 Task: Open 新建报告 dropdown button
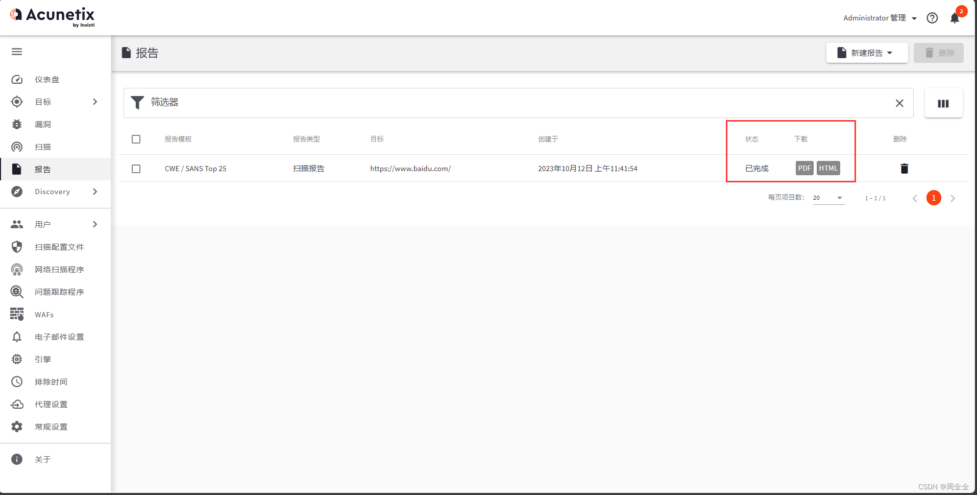pos(867,53)
